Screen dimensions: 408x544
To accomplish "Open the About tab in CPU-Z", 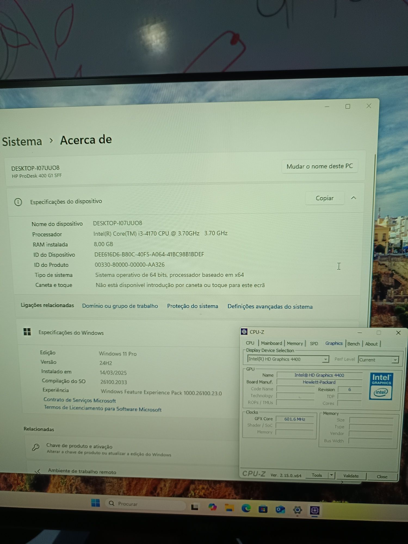I will tap(371, 344).
